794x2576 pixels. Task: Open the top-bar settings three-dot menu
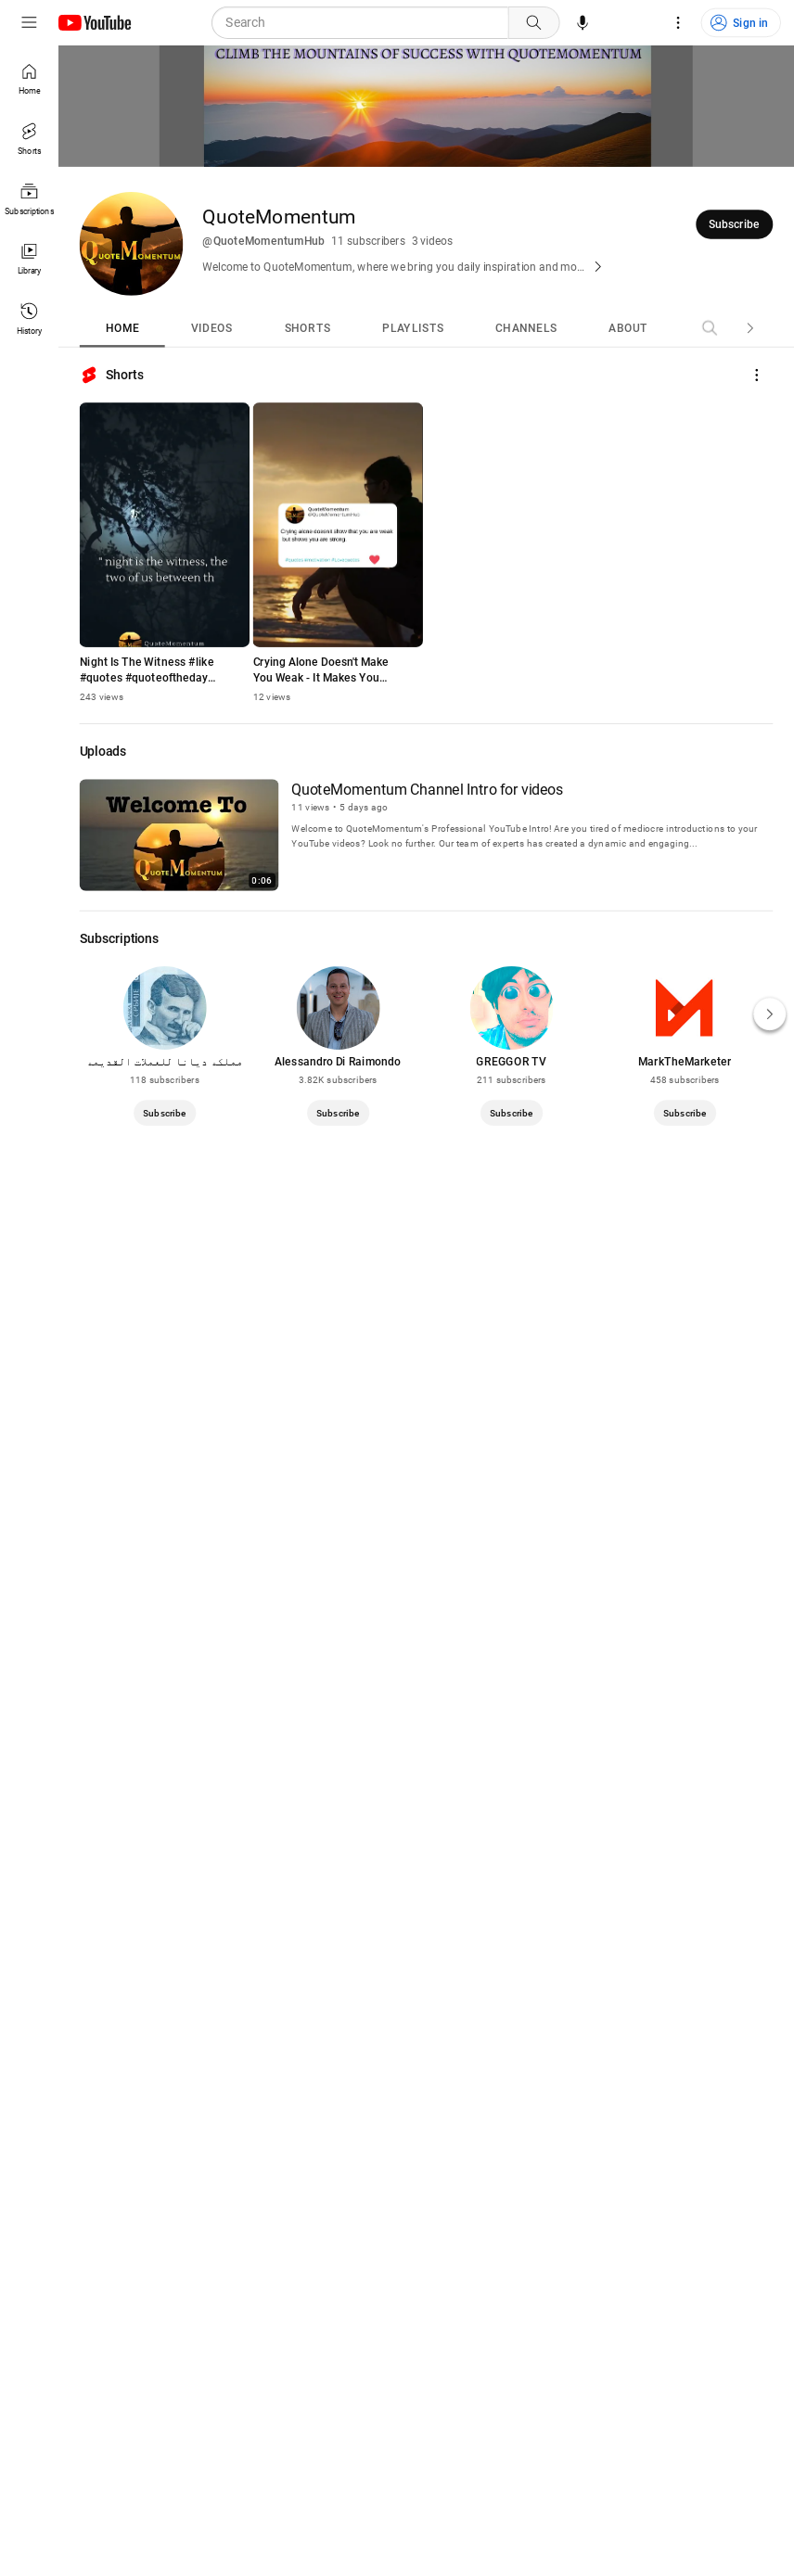tap(677, 22)
